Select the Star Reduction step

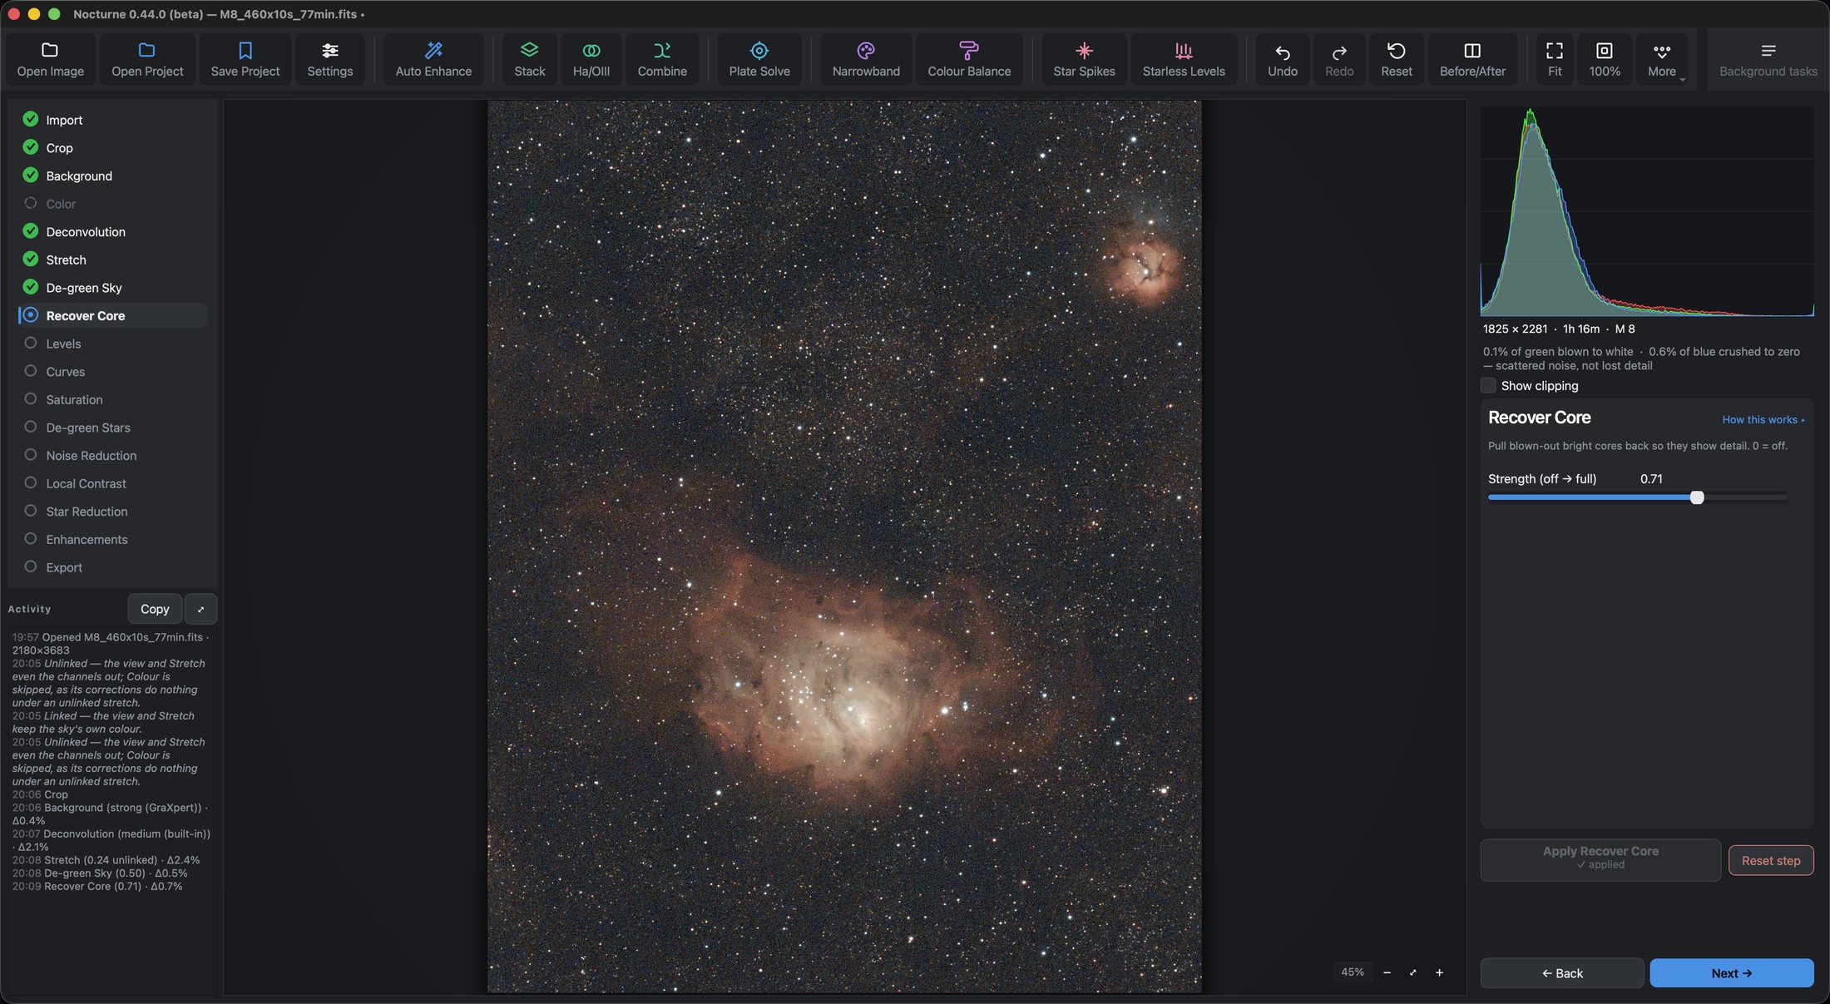click(112, 512)
